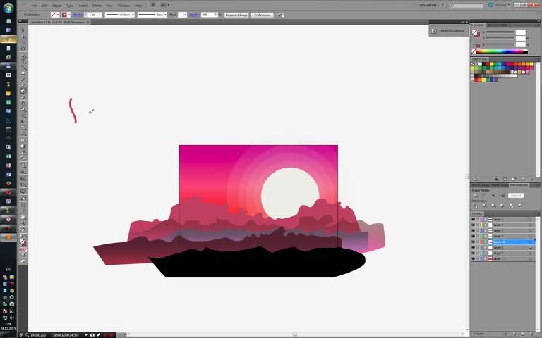Open the Essentials workspace switcher
Screen dimensions: 542x338
pos(431,5)
